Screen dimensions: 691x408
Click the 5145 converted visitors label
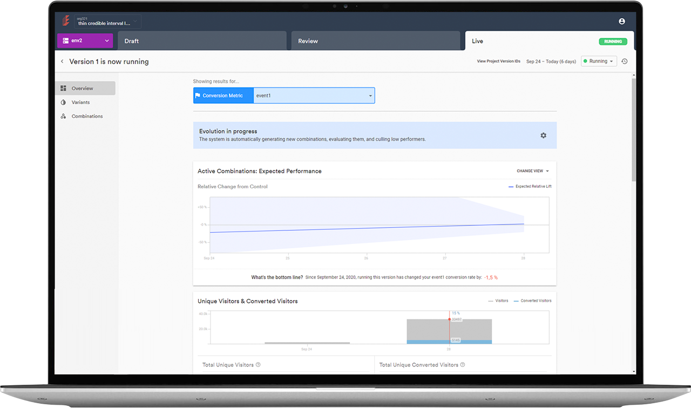point(456,341)
